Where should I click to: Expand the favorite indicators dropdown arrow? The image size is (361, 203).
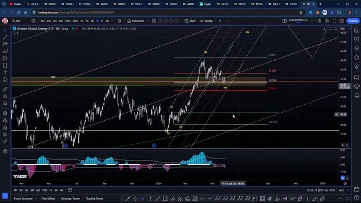[x=148, y=21]
